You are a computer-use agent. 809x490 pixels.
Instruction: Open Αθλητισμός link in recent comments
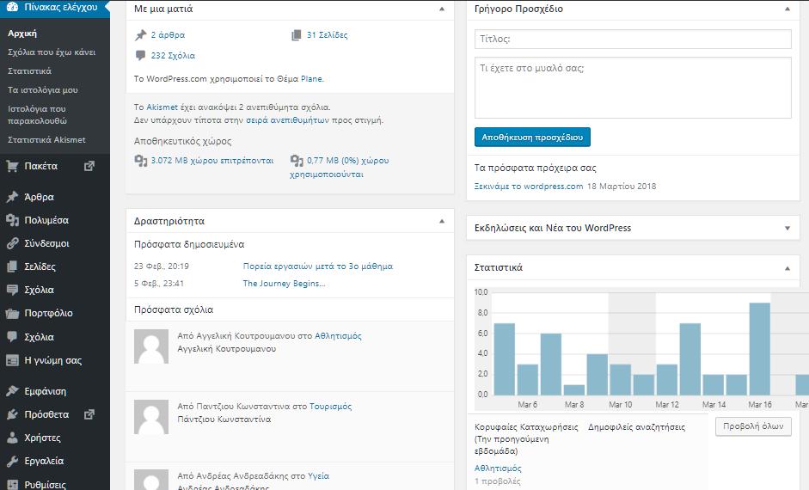pos(338,336)
